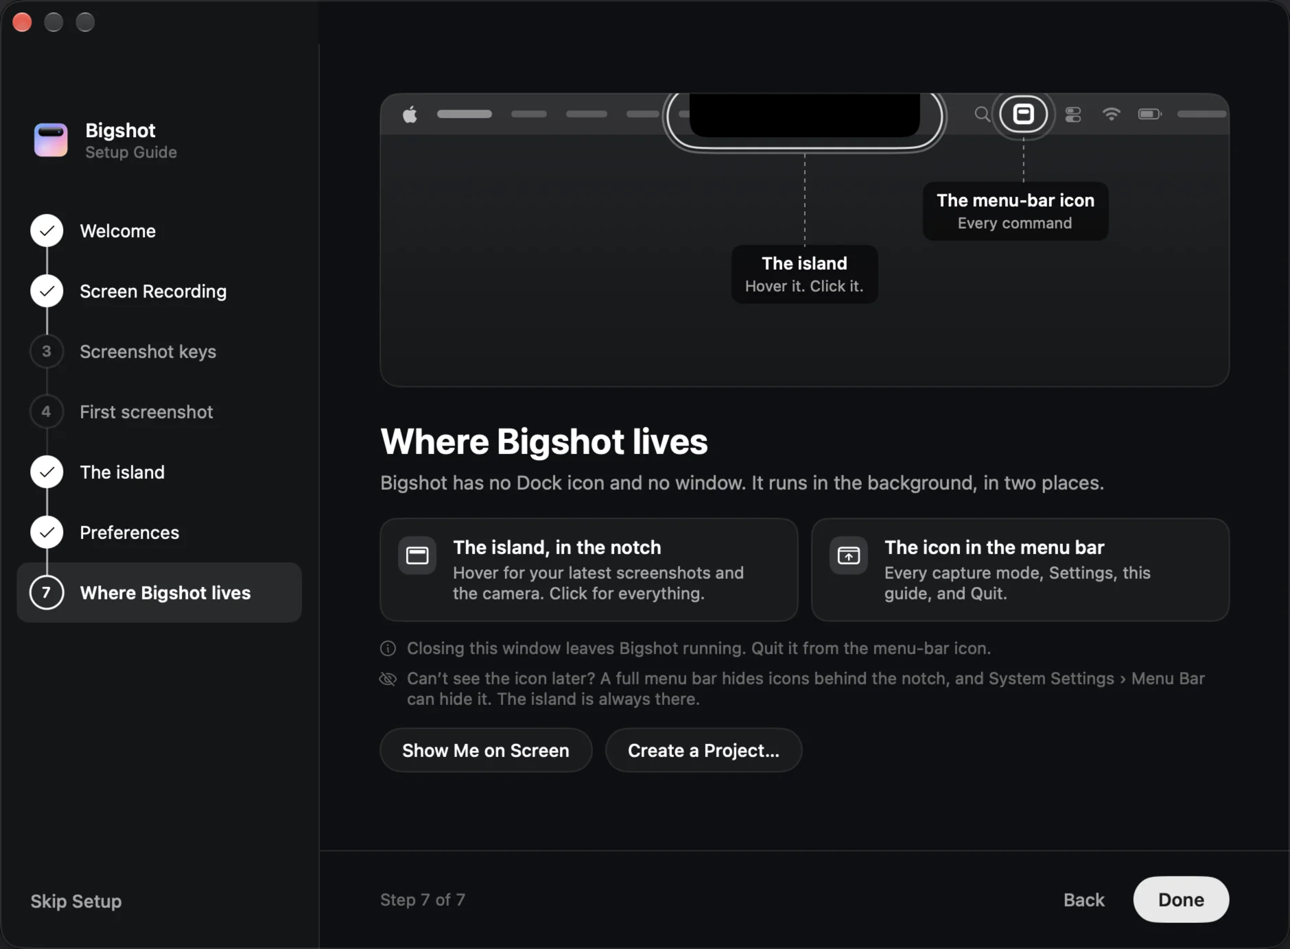Click the crossed-out eye icon beside Can't see the icon
The height and width of the screenshot is (949, 1290).
388,679
